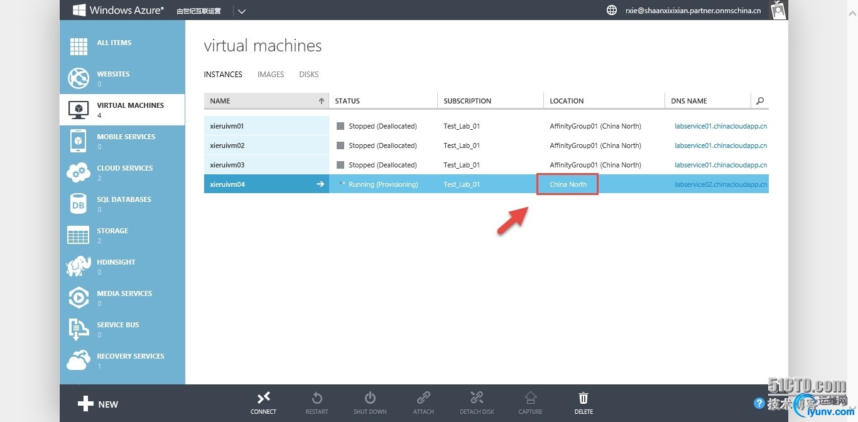Click the Detach Disk icon
Image resolution: width=858 pixels, height=422 pixels.
[477, 398]
